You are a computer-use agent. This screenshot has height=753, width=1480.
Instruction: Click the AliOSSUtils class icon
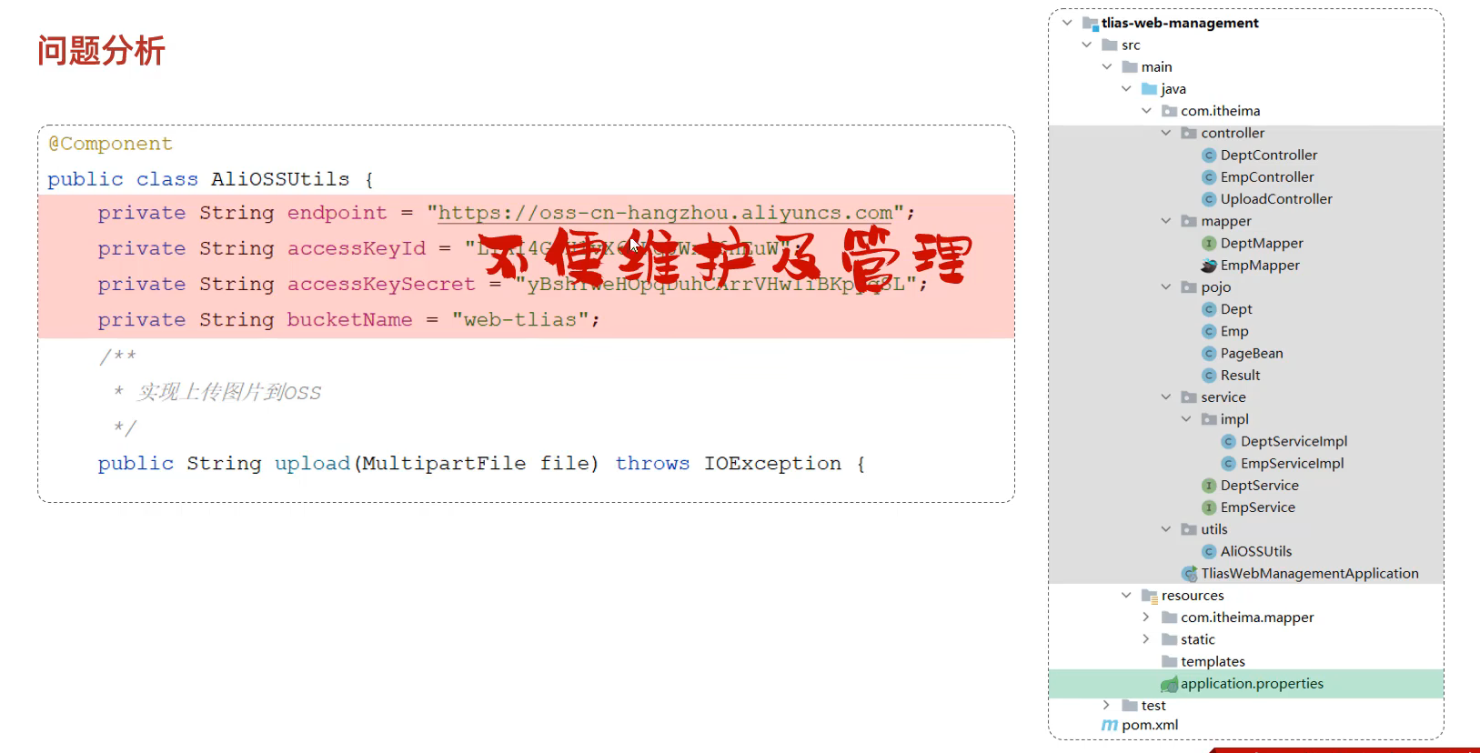(1209, 552)
